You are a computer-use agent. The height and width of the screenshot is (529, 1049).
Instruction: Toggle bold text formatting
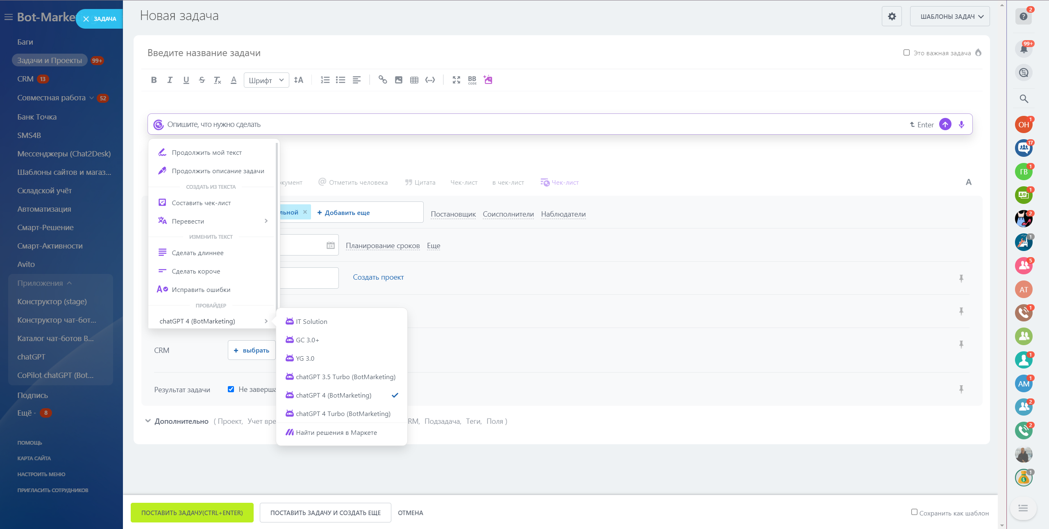point(154,80)
